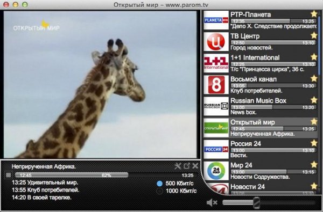Click the green zoom window button
The height and width of the screenshot is (212, 323).
[25, 4]
